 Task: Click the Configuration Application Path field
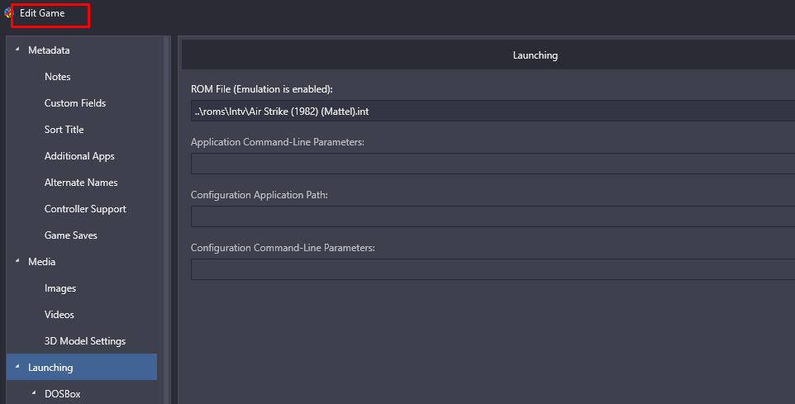click(x=493, y=216)
